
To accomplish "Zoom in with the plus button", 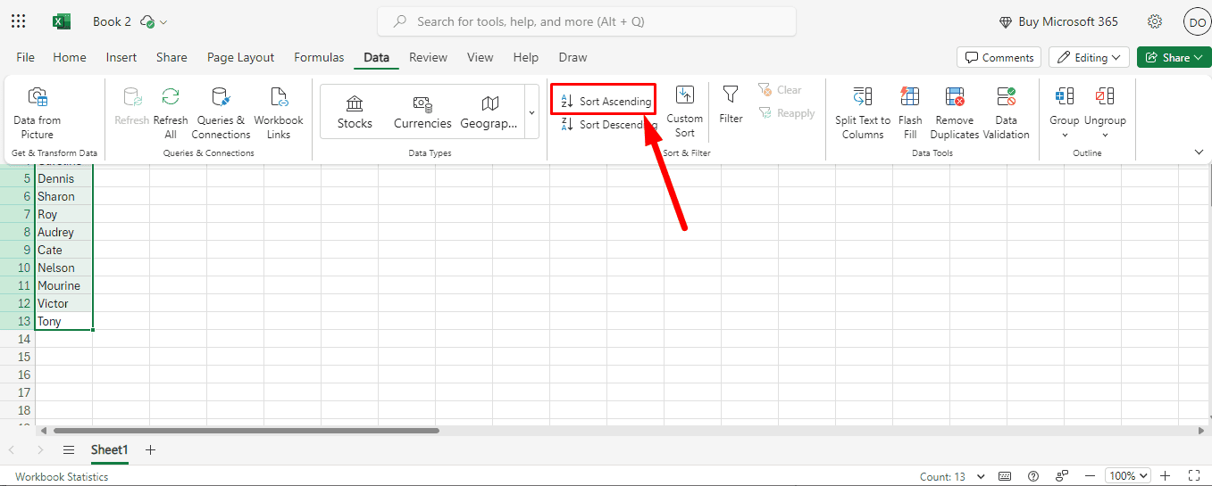I will tap(1165, 476).
